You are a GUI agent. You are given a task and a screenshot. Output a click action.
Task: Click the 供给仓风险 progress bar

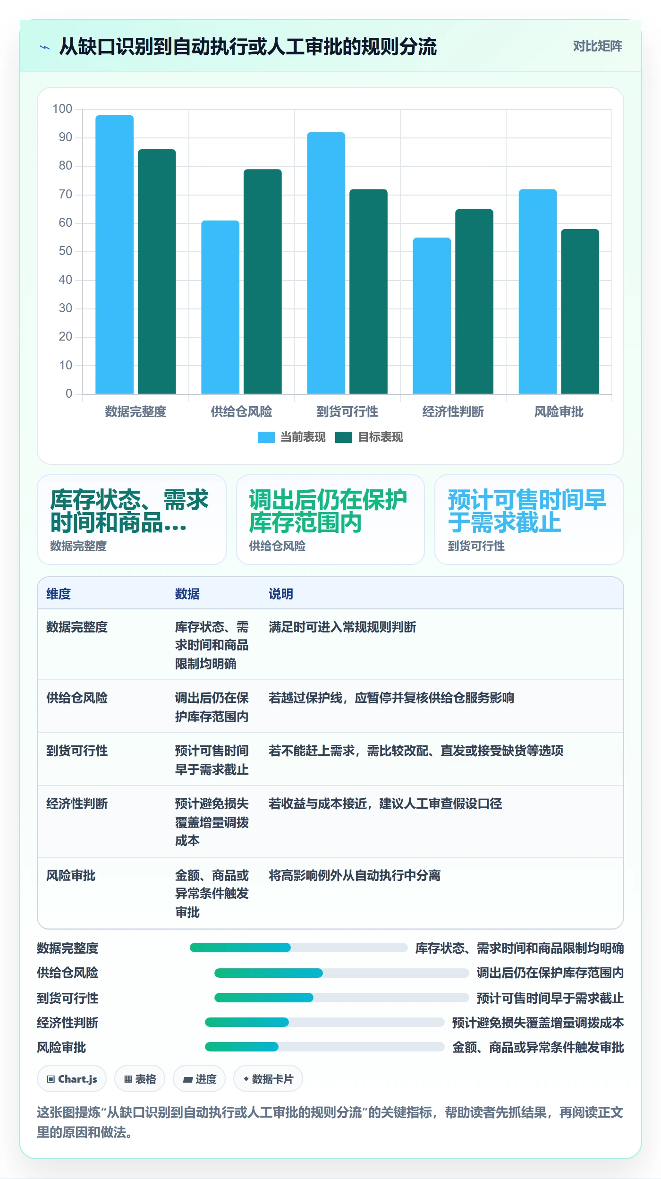[x=341, y=973]
